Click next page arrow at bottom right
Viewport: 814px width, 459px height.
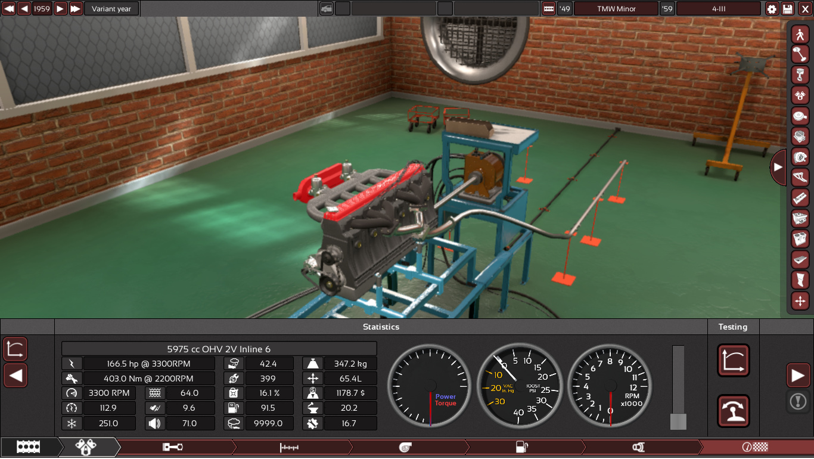click(798, 376)
